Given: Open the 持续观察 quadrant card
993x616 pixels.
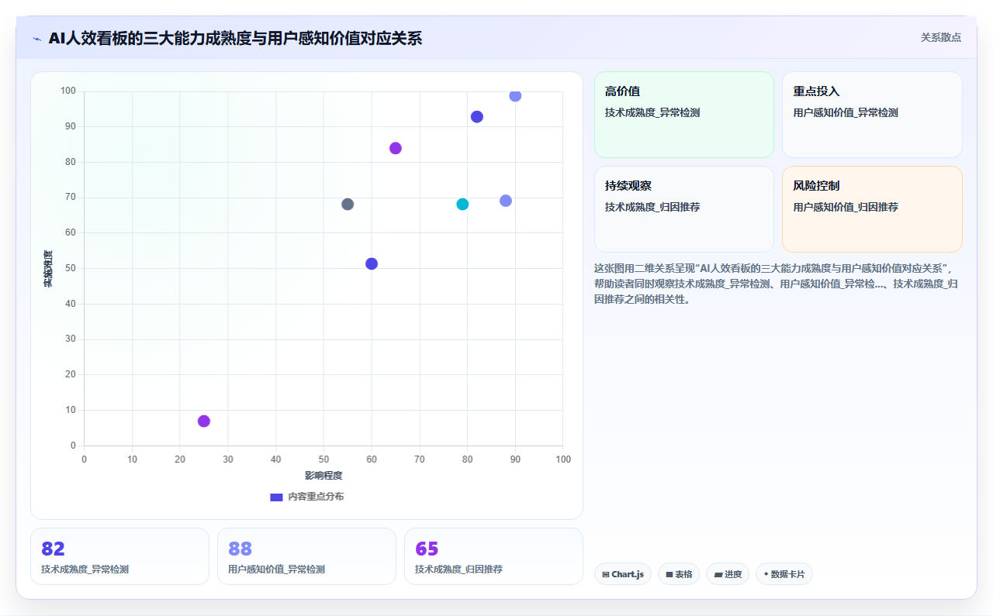Looking at the screenshot, I should pos(684,209).
